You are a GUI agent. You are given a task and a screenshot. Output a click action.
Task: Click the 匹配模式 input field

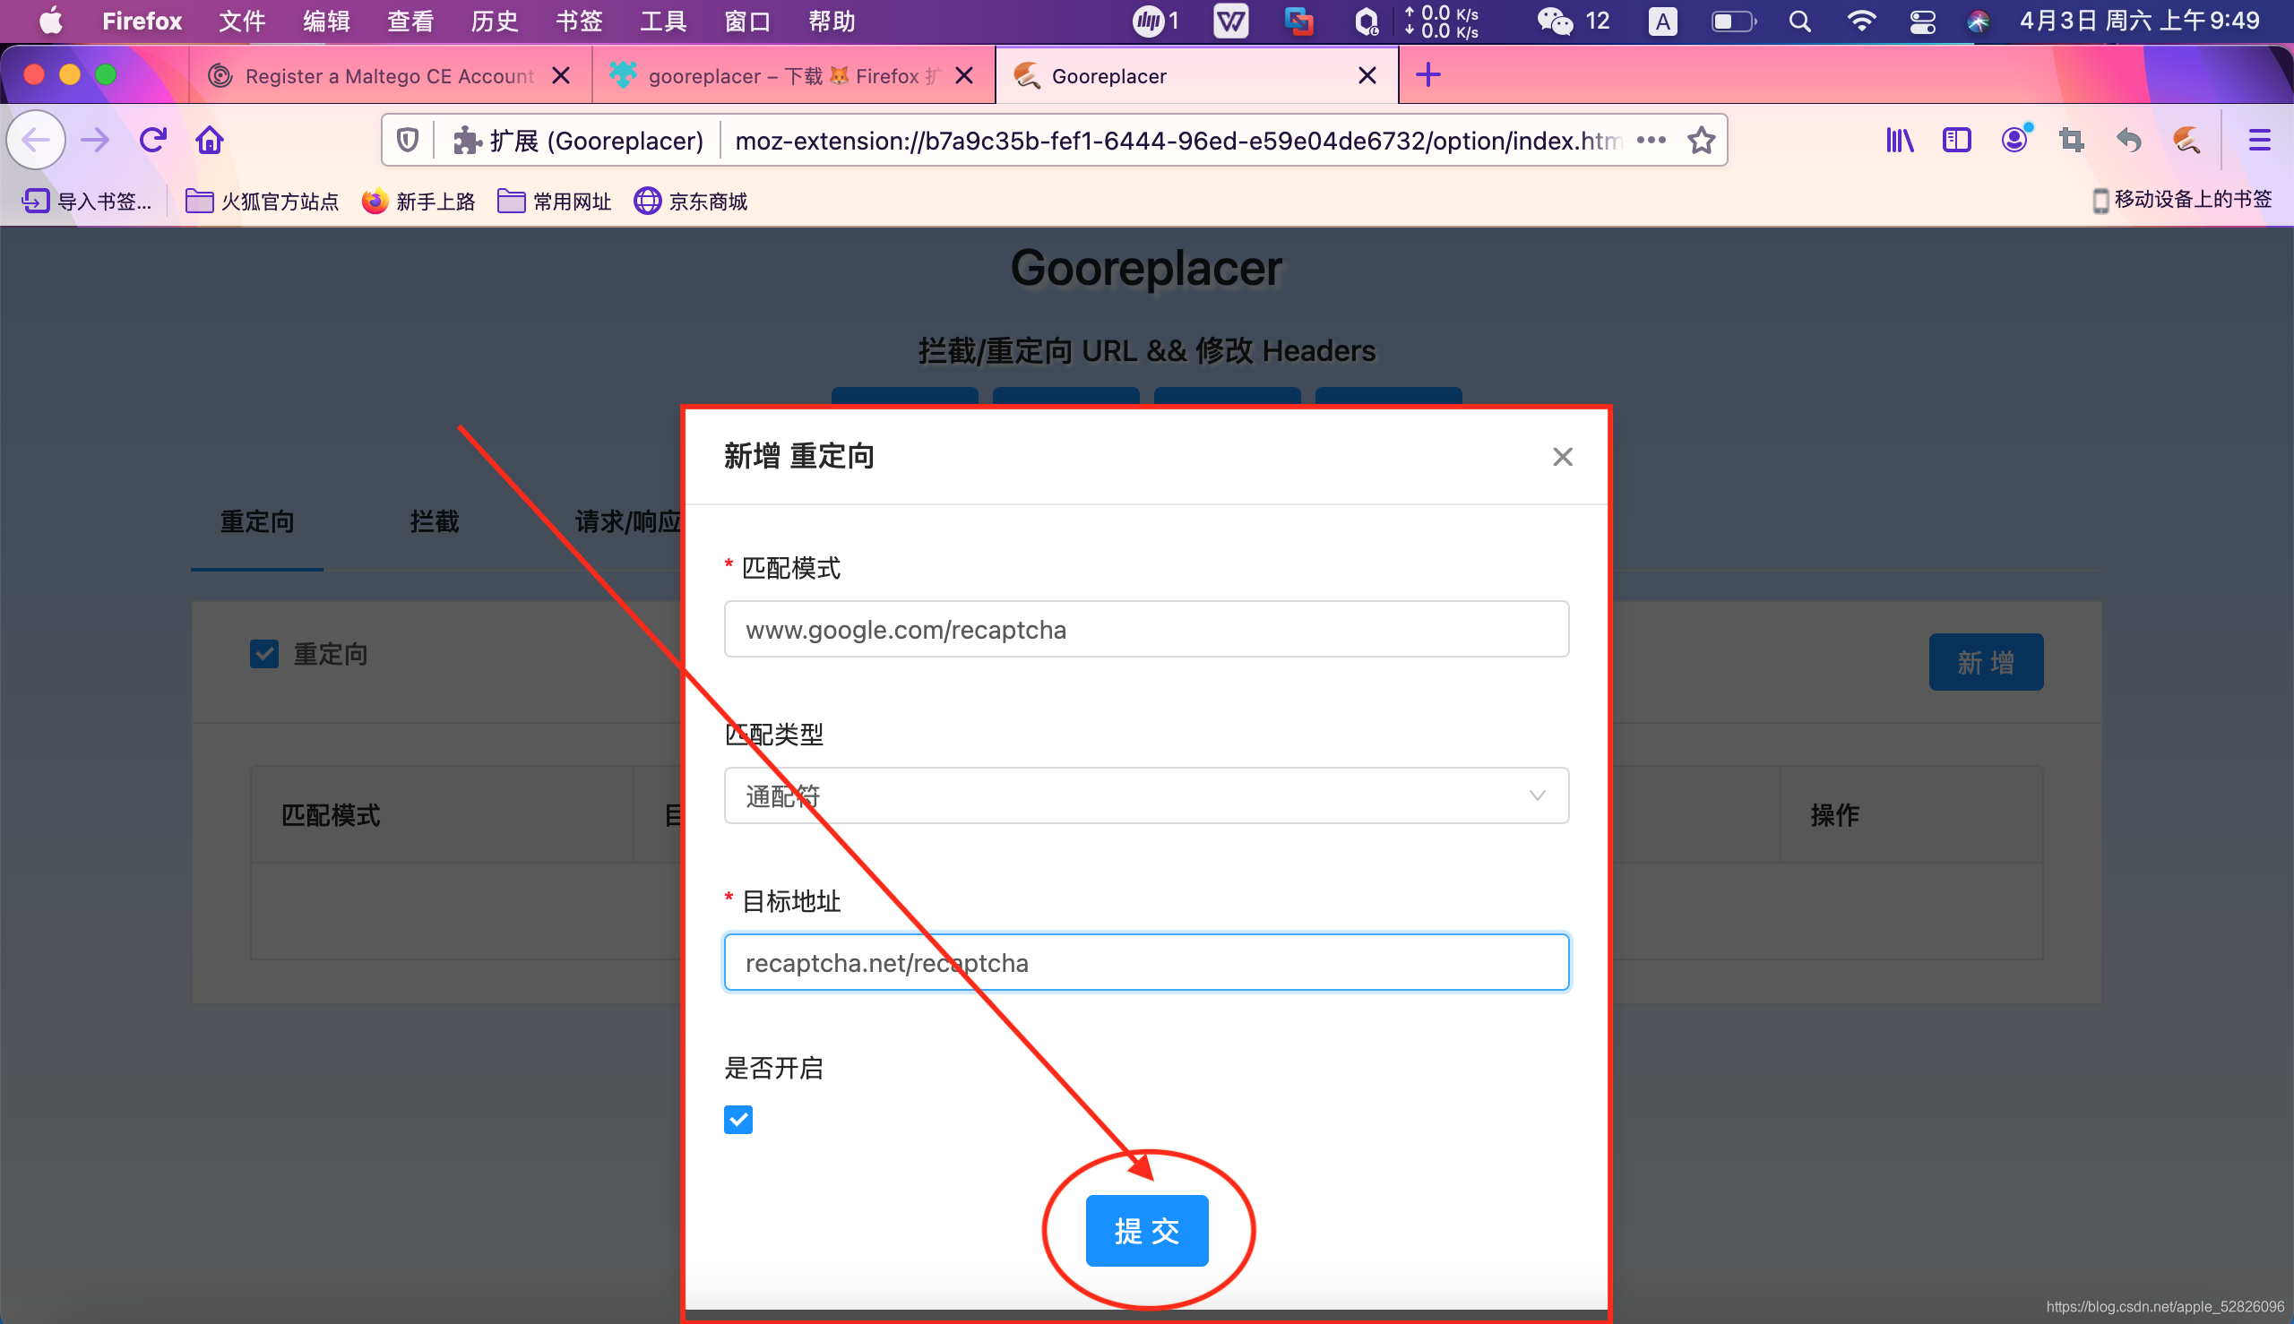tap(1146, 629)
